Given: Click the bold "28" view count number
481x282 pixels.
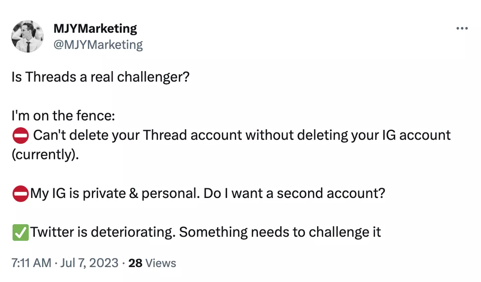Looking at the screenshot, I should [x=135, y=263].
